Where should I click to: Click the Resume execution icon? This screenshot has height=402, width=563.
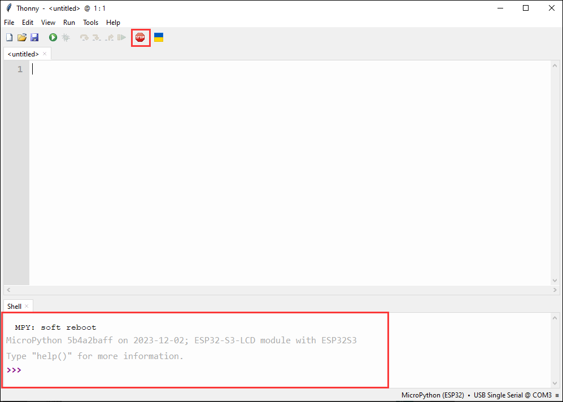pyautogui.click(x=121, y=38)
